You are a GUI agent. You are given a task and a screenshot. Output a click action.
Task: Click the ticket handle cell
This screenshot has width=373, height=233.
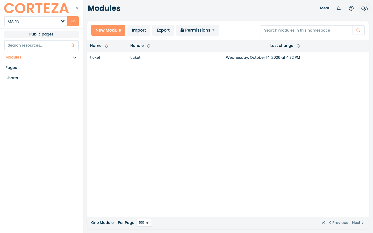coord(135,57)
